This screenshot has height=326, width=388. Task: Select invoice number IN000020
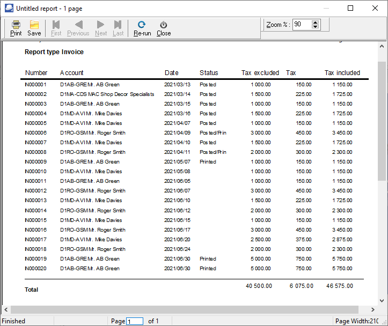coord(35,269)
